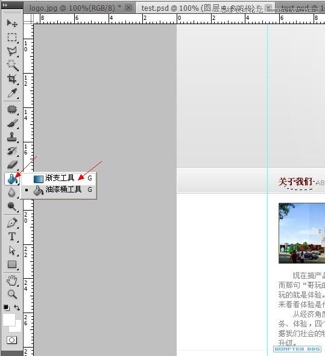The height and width of the screenshot is (356, 325).
Task: Click the text line starting 据我们社会
Action: click(x=301, y=333)
